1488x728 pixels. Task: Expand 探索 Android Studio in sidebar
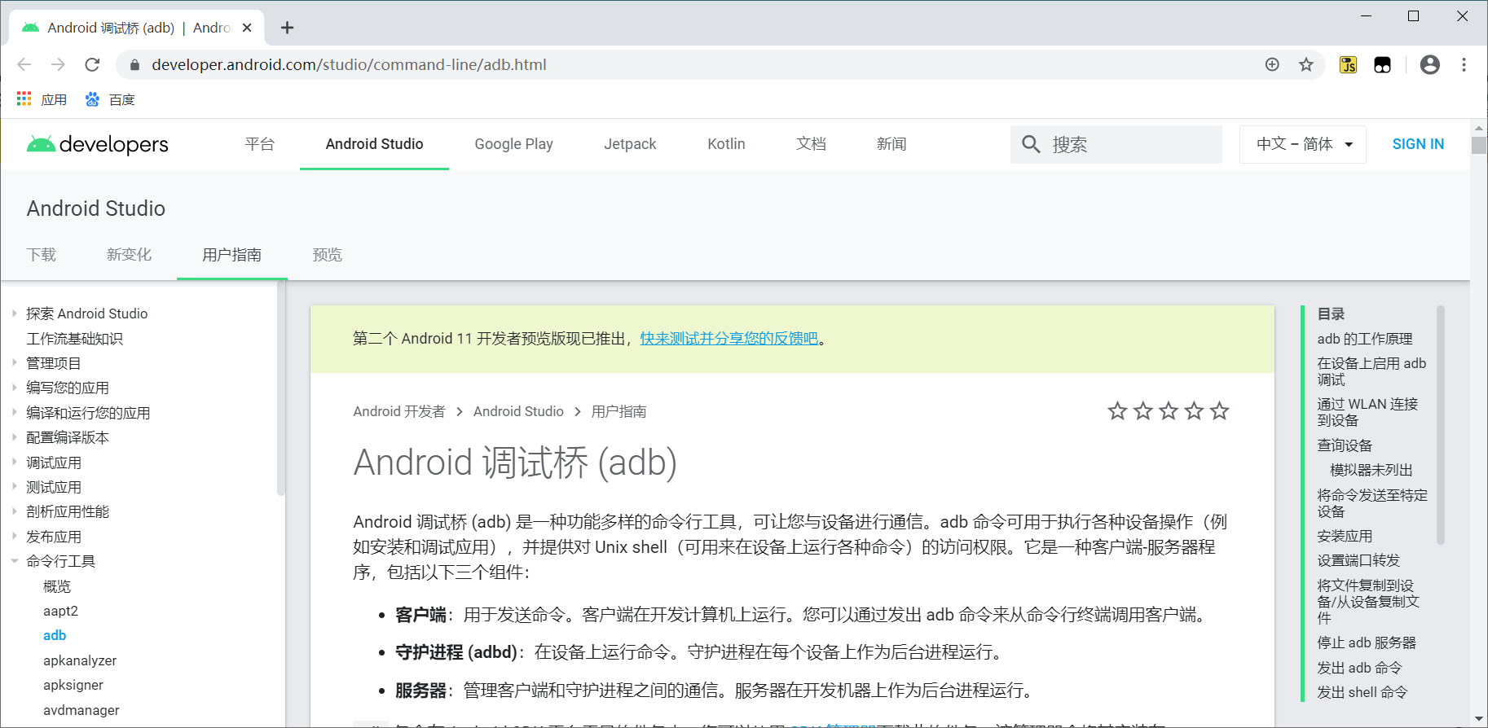coord(14,314)
